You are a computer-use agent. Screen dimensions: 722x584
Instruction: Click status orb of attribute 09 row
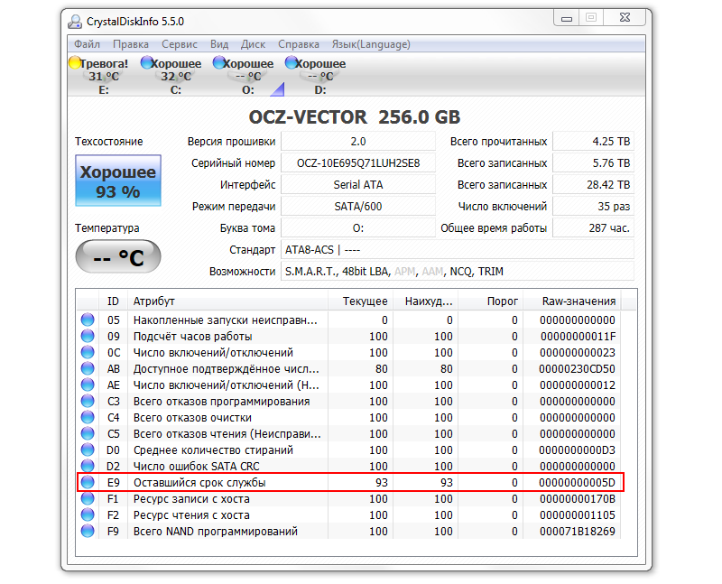tap(88, 336)
